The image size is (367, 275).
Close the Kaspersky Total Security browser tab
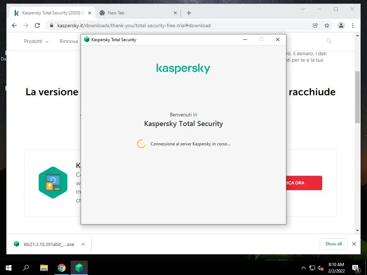click(89, 13)
